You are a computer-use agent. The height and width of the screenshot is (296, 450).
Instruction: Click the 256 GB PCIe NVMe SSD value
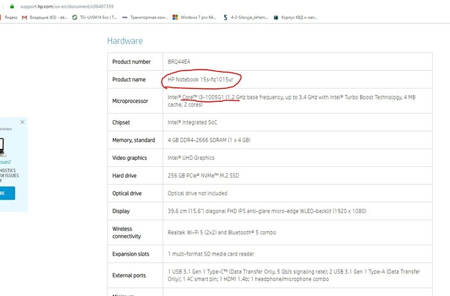point(203,175)
